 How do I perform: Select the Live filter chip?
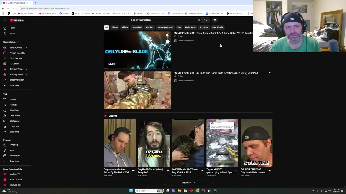coord(179,27)
